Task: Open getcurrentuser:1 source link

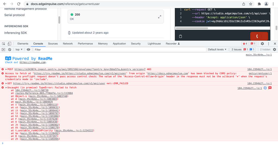Action: tap(260, 73)
